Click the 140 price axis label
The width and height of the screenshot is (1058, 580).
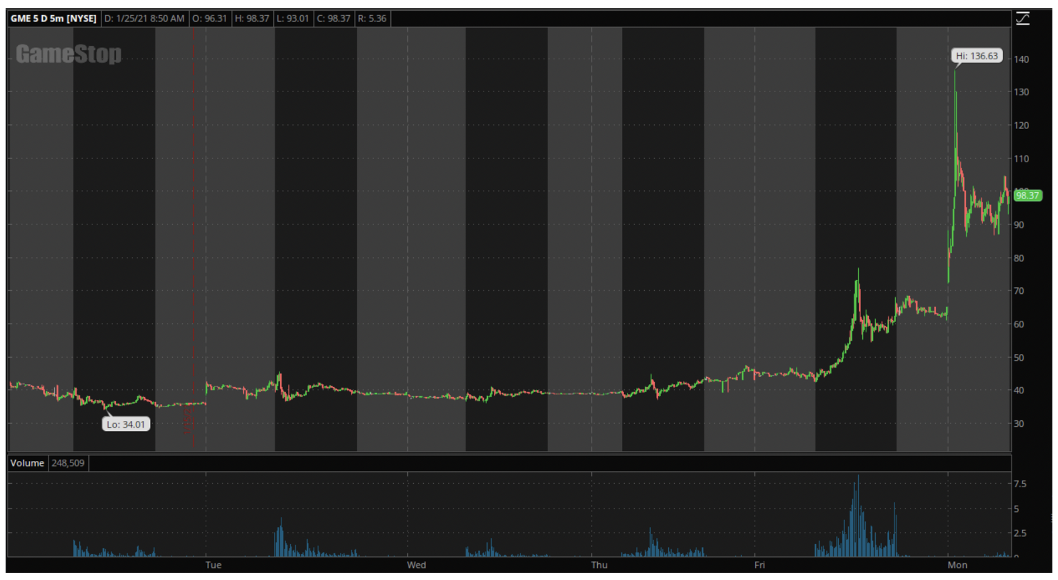[x=1021, y=59]
